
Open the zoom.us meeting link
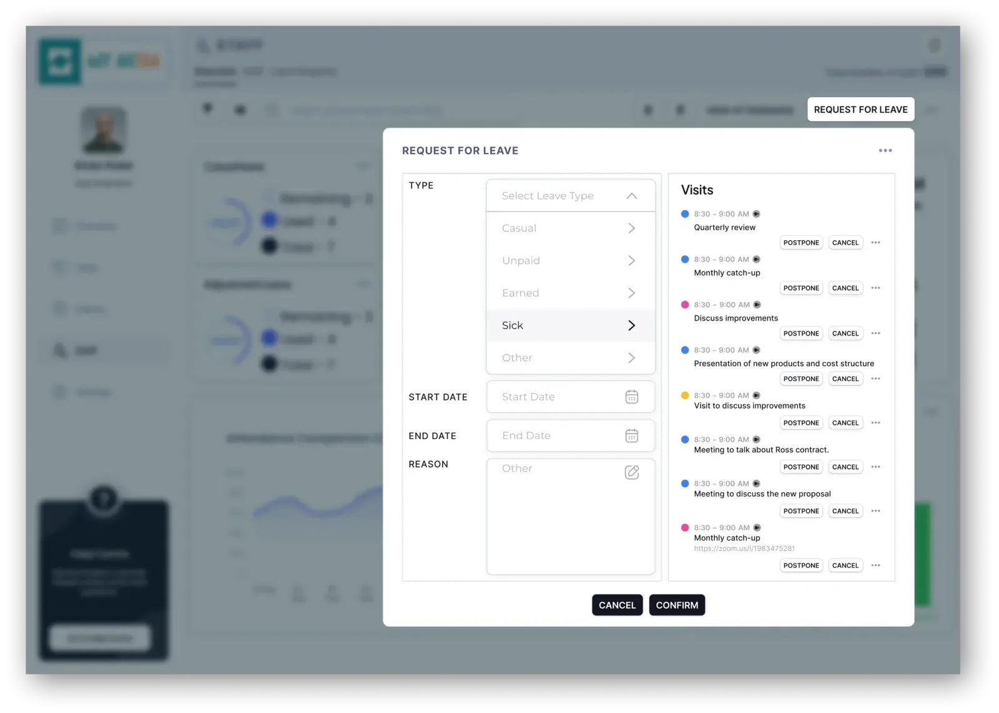(x=744, y=549)
